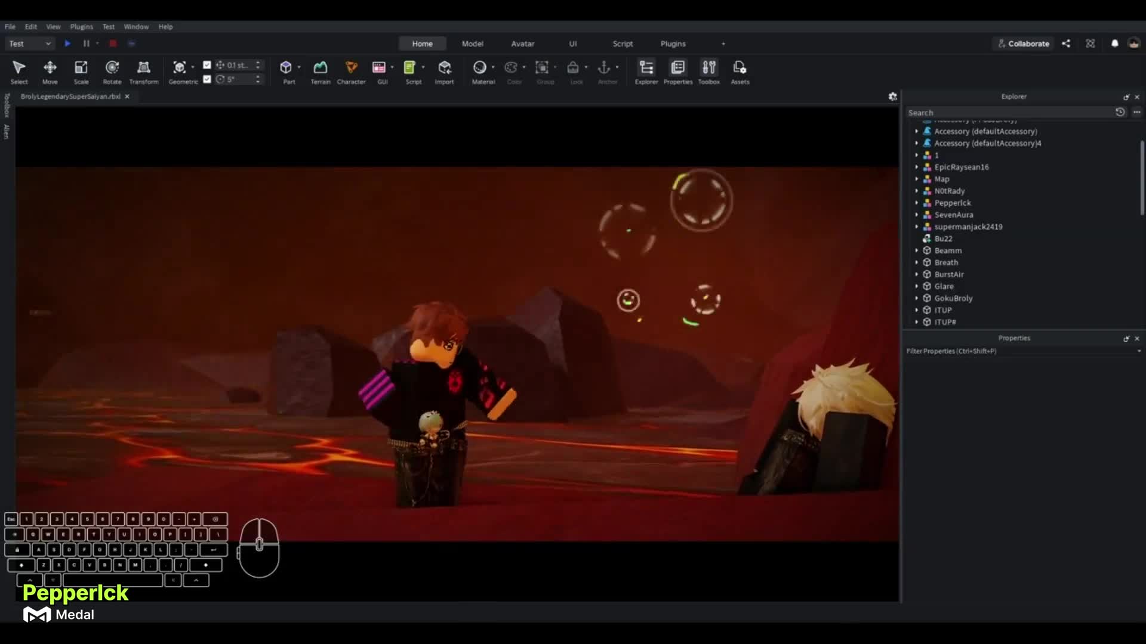The image size is (1146, 644).
Task: Select the Select tool
Action: coord(19,72)
